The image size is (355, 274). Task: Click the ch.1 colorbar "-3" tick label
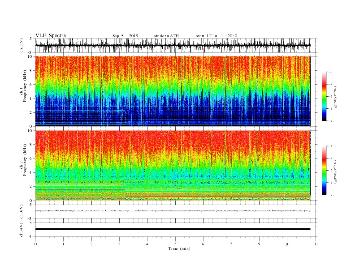click(331, 72)
